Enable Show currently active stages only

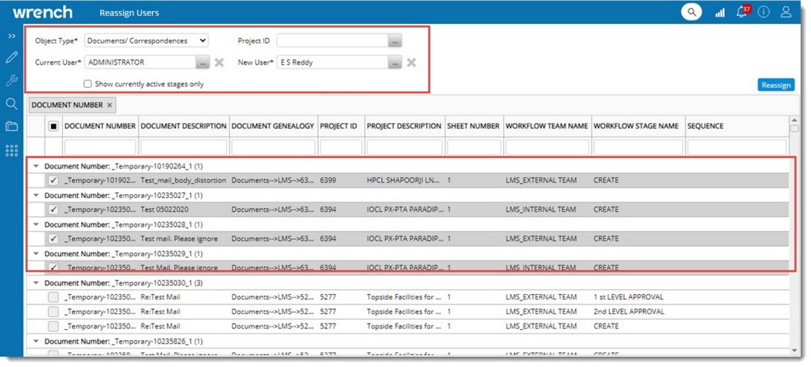[88, 84]
